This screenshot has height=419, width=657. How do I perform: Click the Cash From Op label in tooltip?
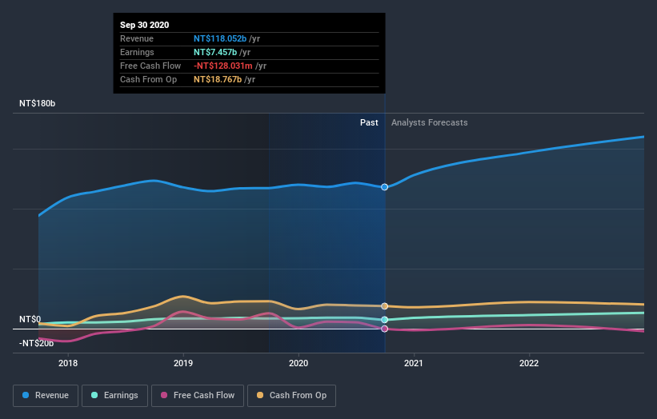(148, 79)
